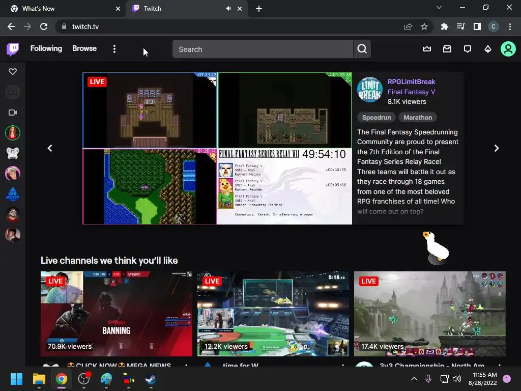Click the magnifier search button
Image resolution: width=521 pixels, height=391 pixels.
[x=362, y=49]
